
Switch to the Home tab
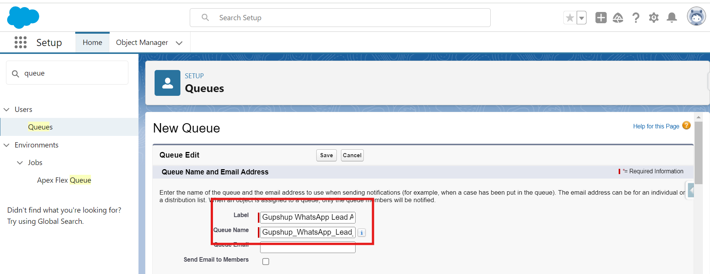pos(92,42)
